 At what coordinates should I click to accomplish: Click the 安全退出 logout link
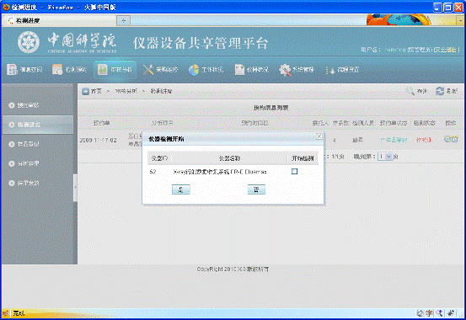tap(446, 50)
